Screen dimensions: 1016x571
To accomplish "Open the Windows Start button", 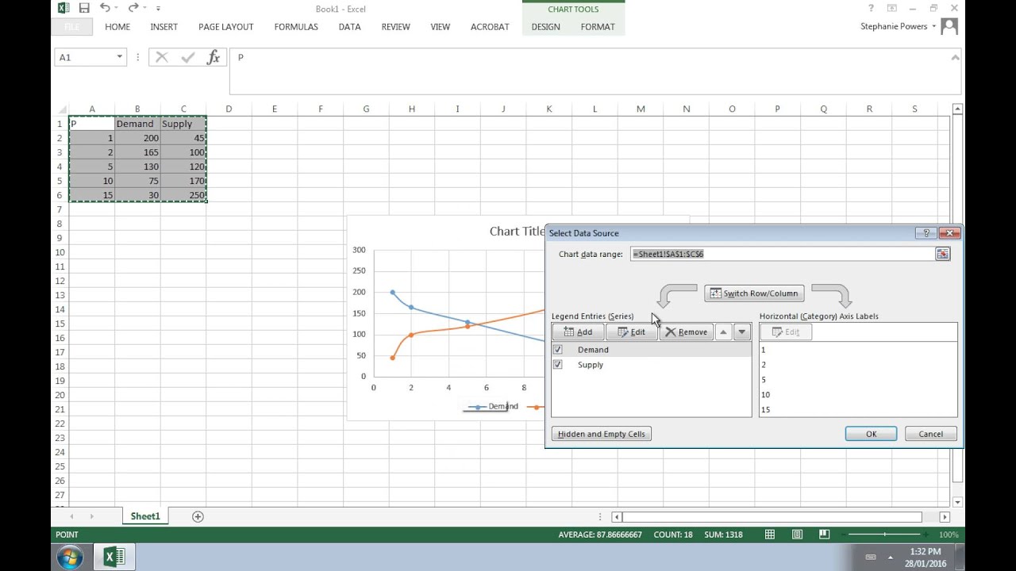I will click(x=70, y=558).
